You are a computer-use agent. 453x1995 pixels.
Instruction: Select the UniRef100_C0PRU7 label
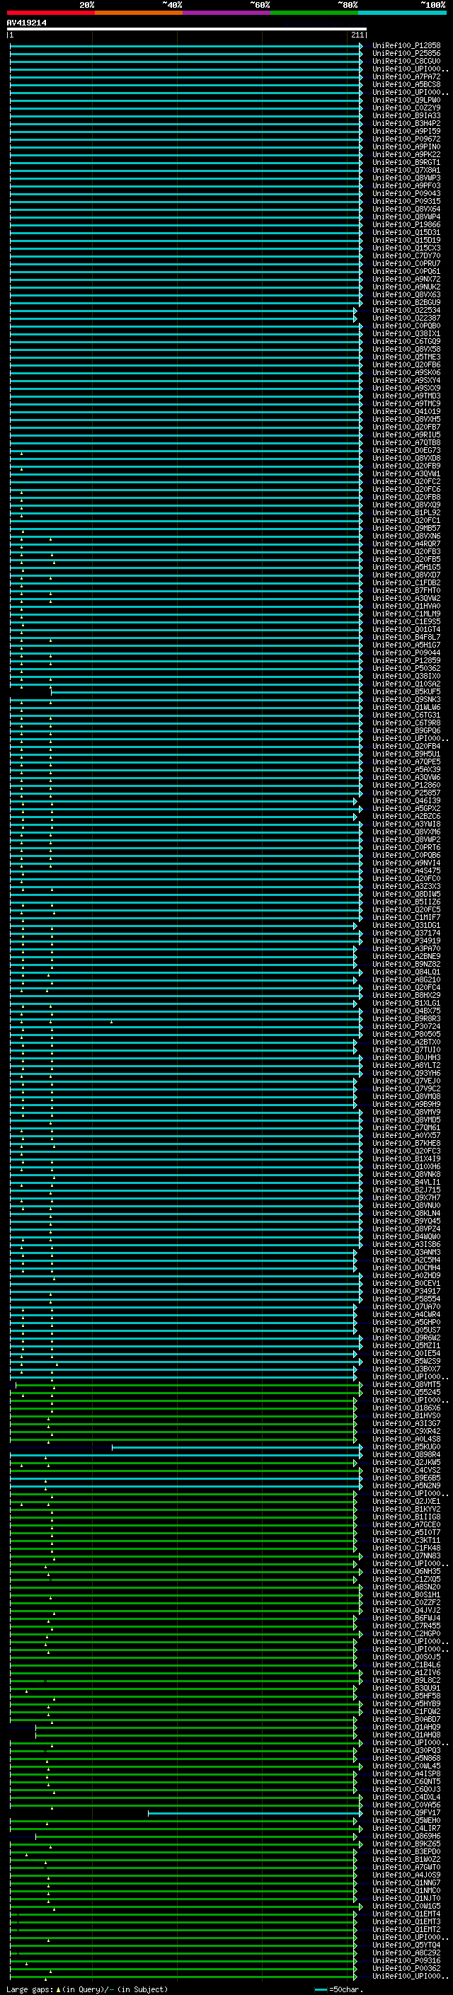coord(406,263)
